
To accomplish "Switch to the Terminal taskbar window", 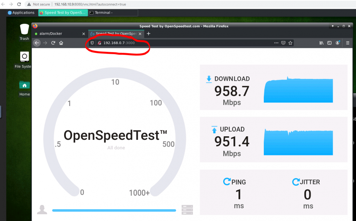I will (113, 13).
